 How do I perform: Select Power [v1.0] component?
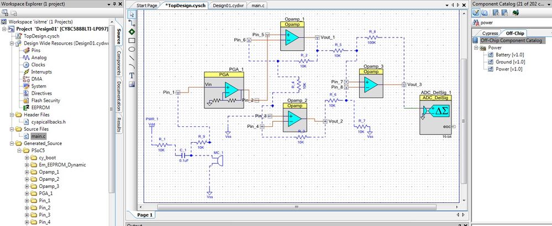pyautogui.click(x=505, y=69)
